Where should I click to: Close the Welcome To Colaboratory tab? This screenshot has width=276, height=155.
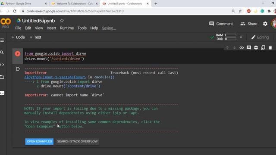coord(97,3)
